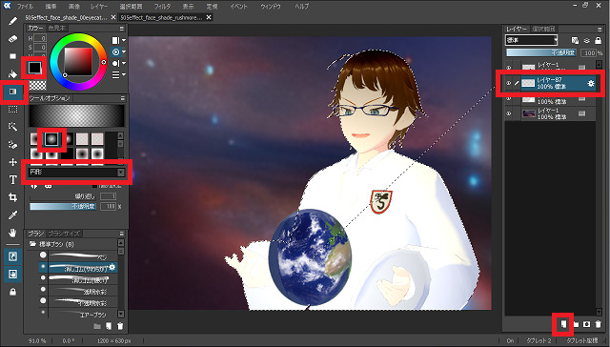Open the Tool Options panel hamburger menu
Viewport: 610px width, 347px height.
click(122, 98)
